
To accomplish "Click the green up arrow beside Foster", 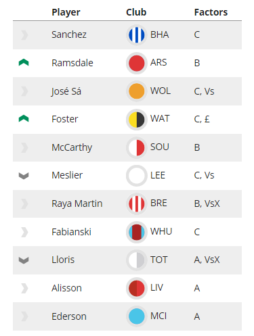I will pos(24,118).
